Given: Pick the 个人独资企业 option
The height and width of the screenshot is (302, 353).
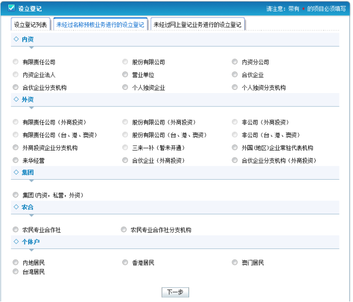Looking at the screenshot, I should coord(125,87).
